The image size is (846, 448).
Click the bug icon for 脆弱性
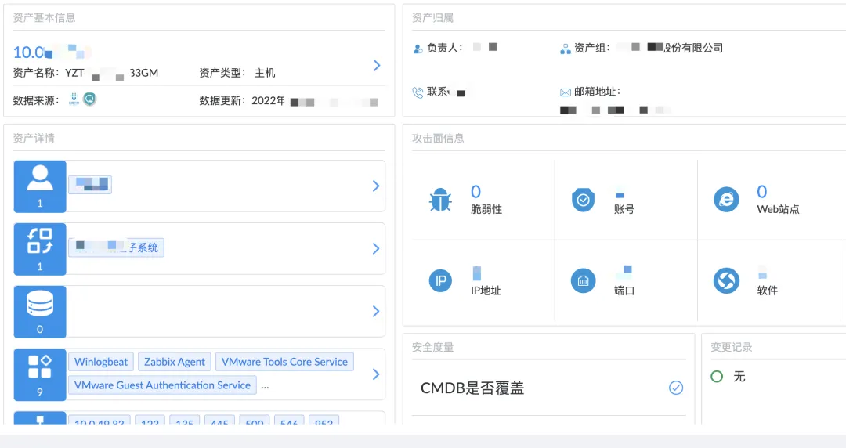(440, 200)
